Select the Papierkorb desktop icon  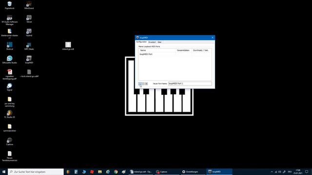[x=10, y=5]
